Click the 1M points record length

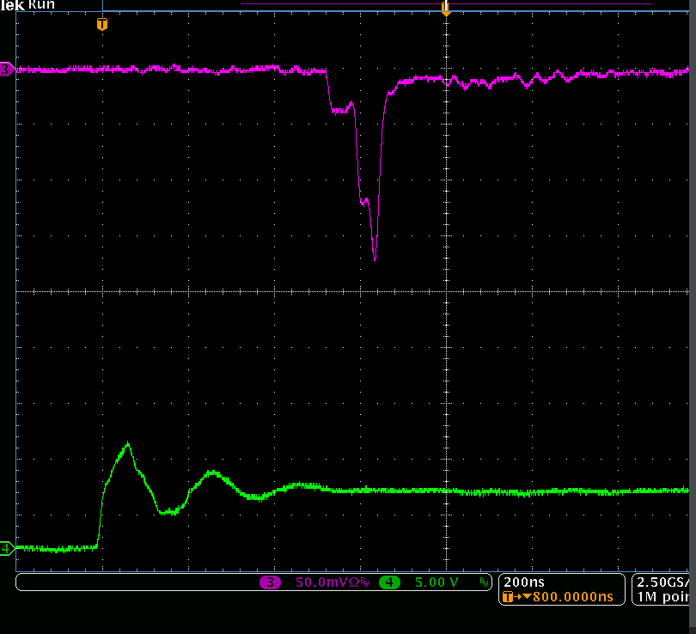(662, 597)
